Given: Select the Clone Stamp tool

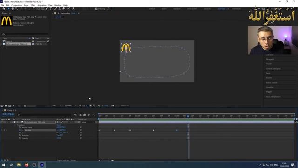Looking at the screenshot, I should (60, 9).
